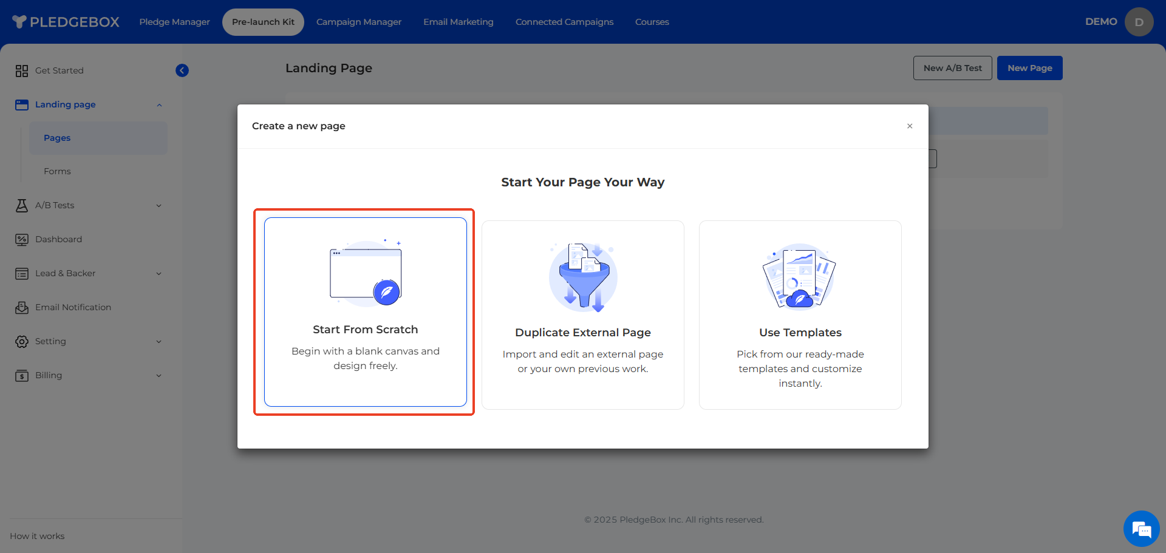Click the New A/B Test button
The width and height of the screenshot is (1166, 553).
[x=952, y=68]
